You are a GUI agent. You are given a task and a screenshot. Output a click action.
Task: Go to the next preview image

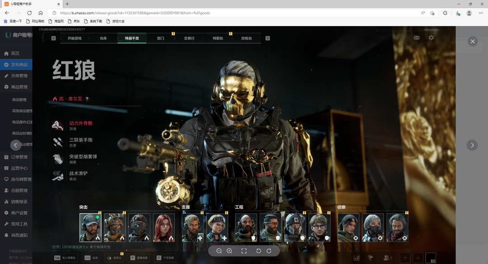pyautogui.click(x=472, y=145)
